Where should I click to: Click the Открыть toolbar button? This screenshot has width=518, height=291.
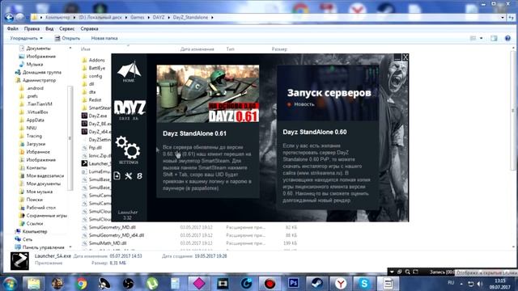(67, 38)
